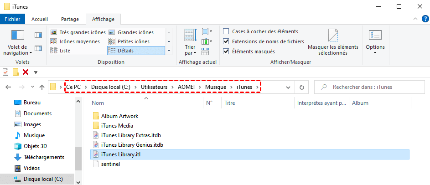Open the Help question mark icon
Image resolution: width=430 pixels, height=185 pixels.
pos(425,19)
